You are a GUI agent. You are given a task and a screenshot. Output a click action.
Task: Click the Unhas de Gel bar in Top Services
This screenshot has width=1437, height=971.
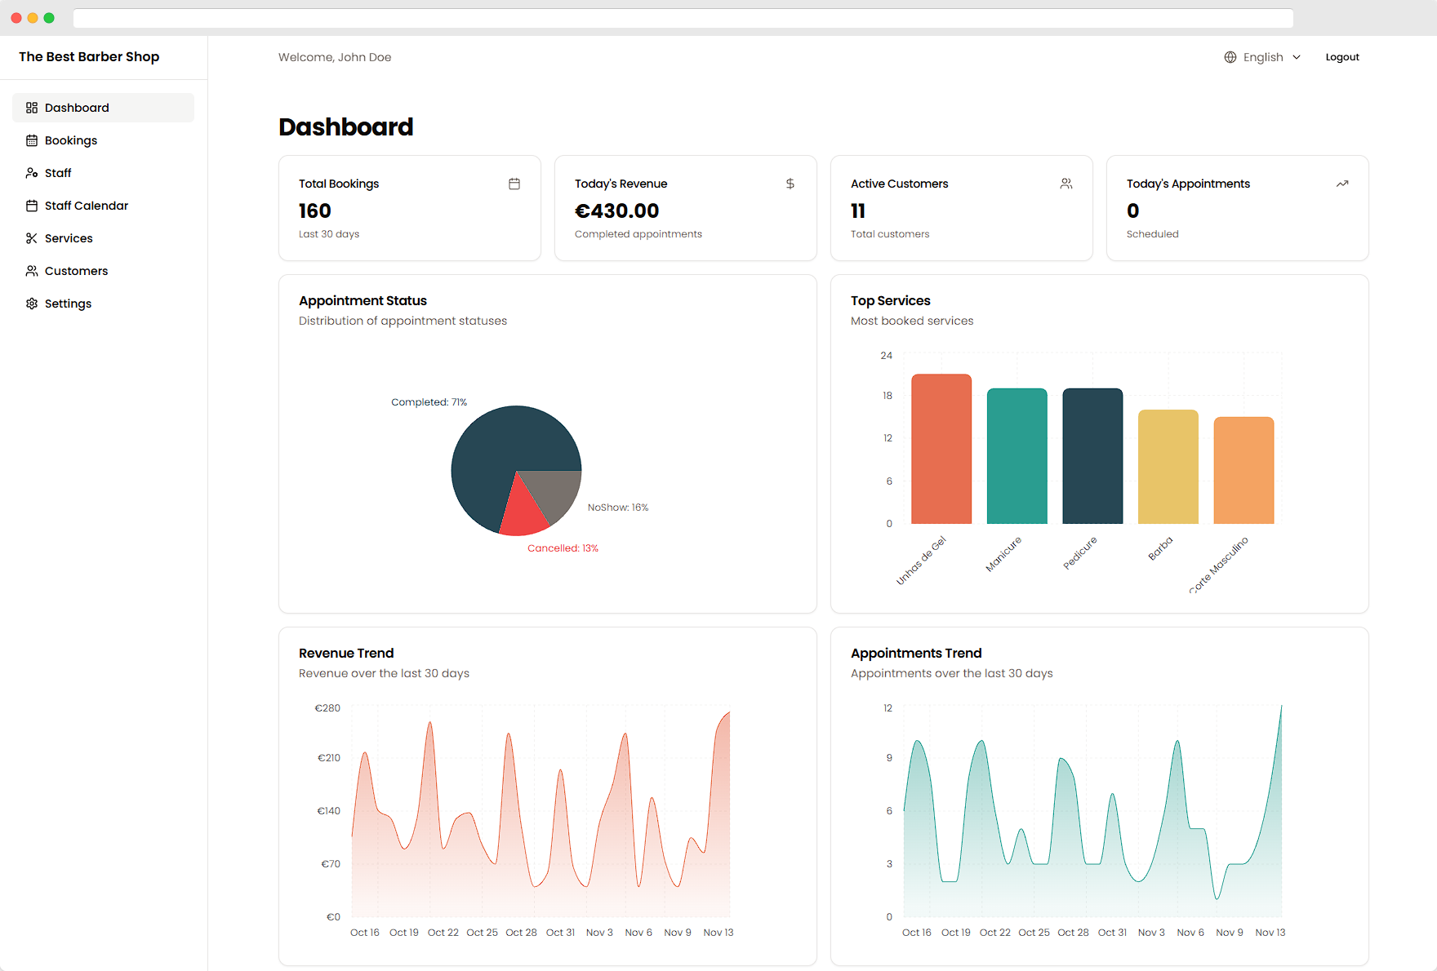[x=941, y=449]
